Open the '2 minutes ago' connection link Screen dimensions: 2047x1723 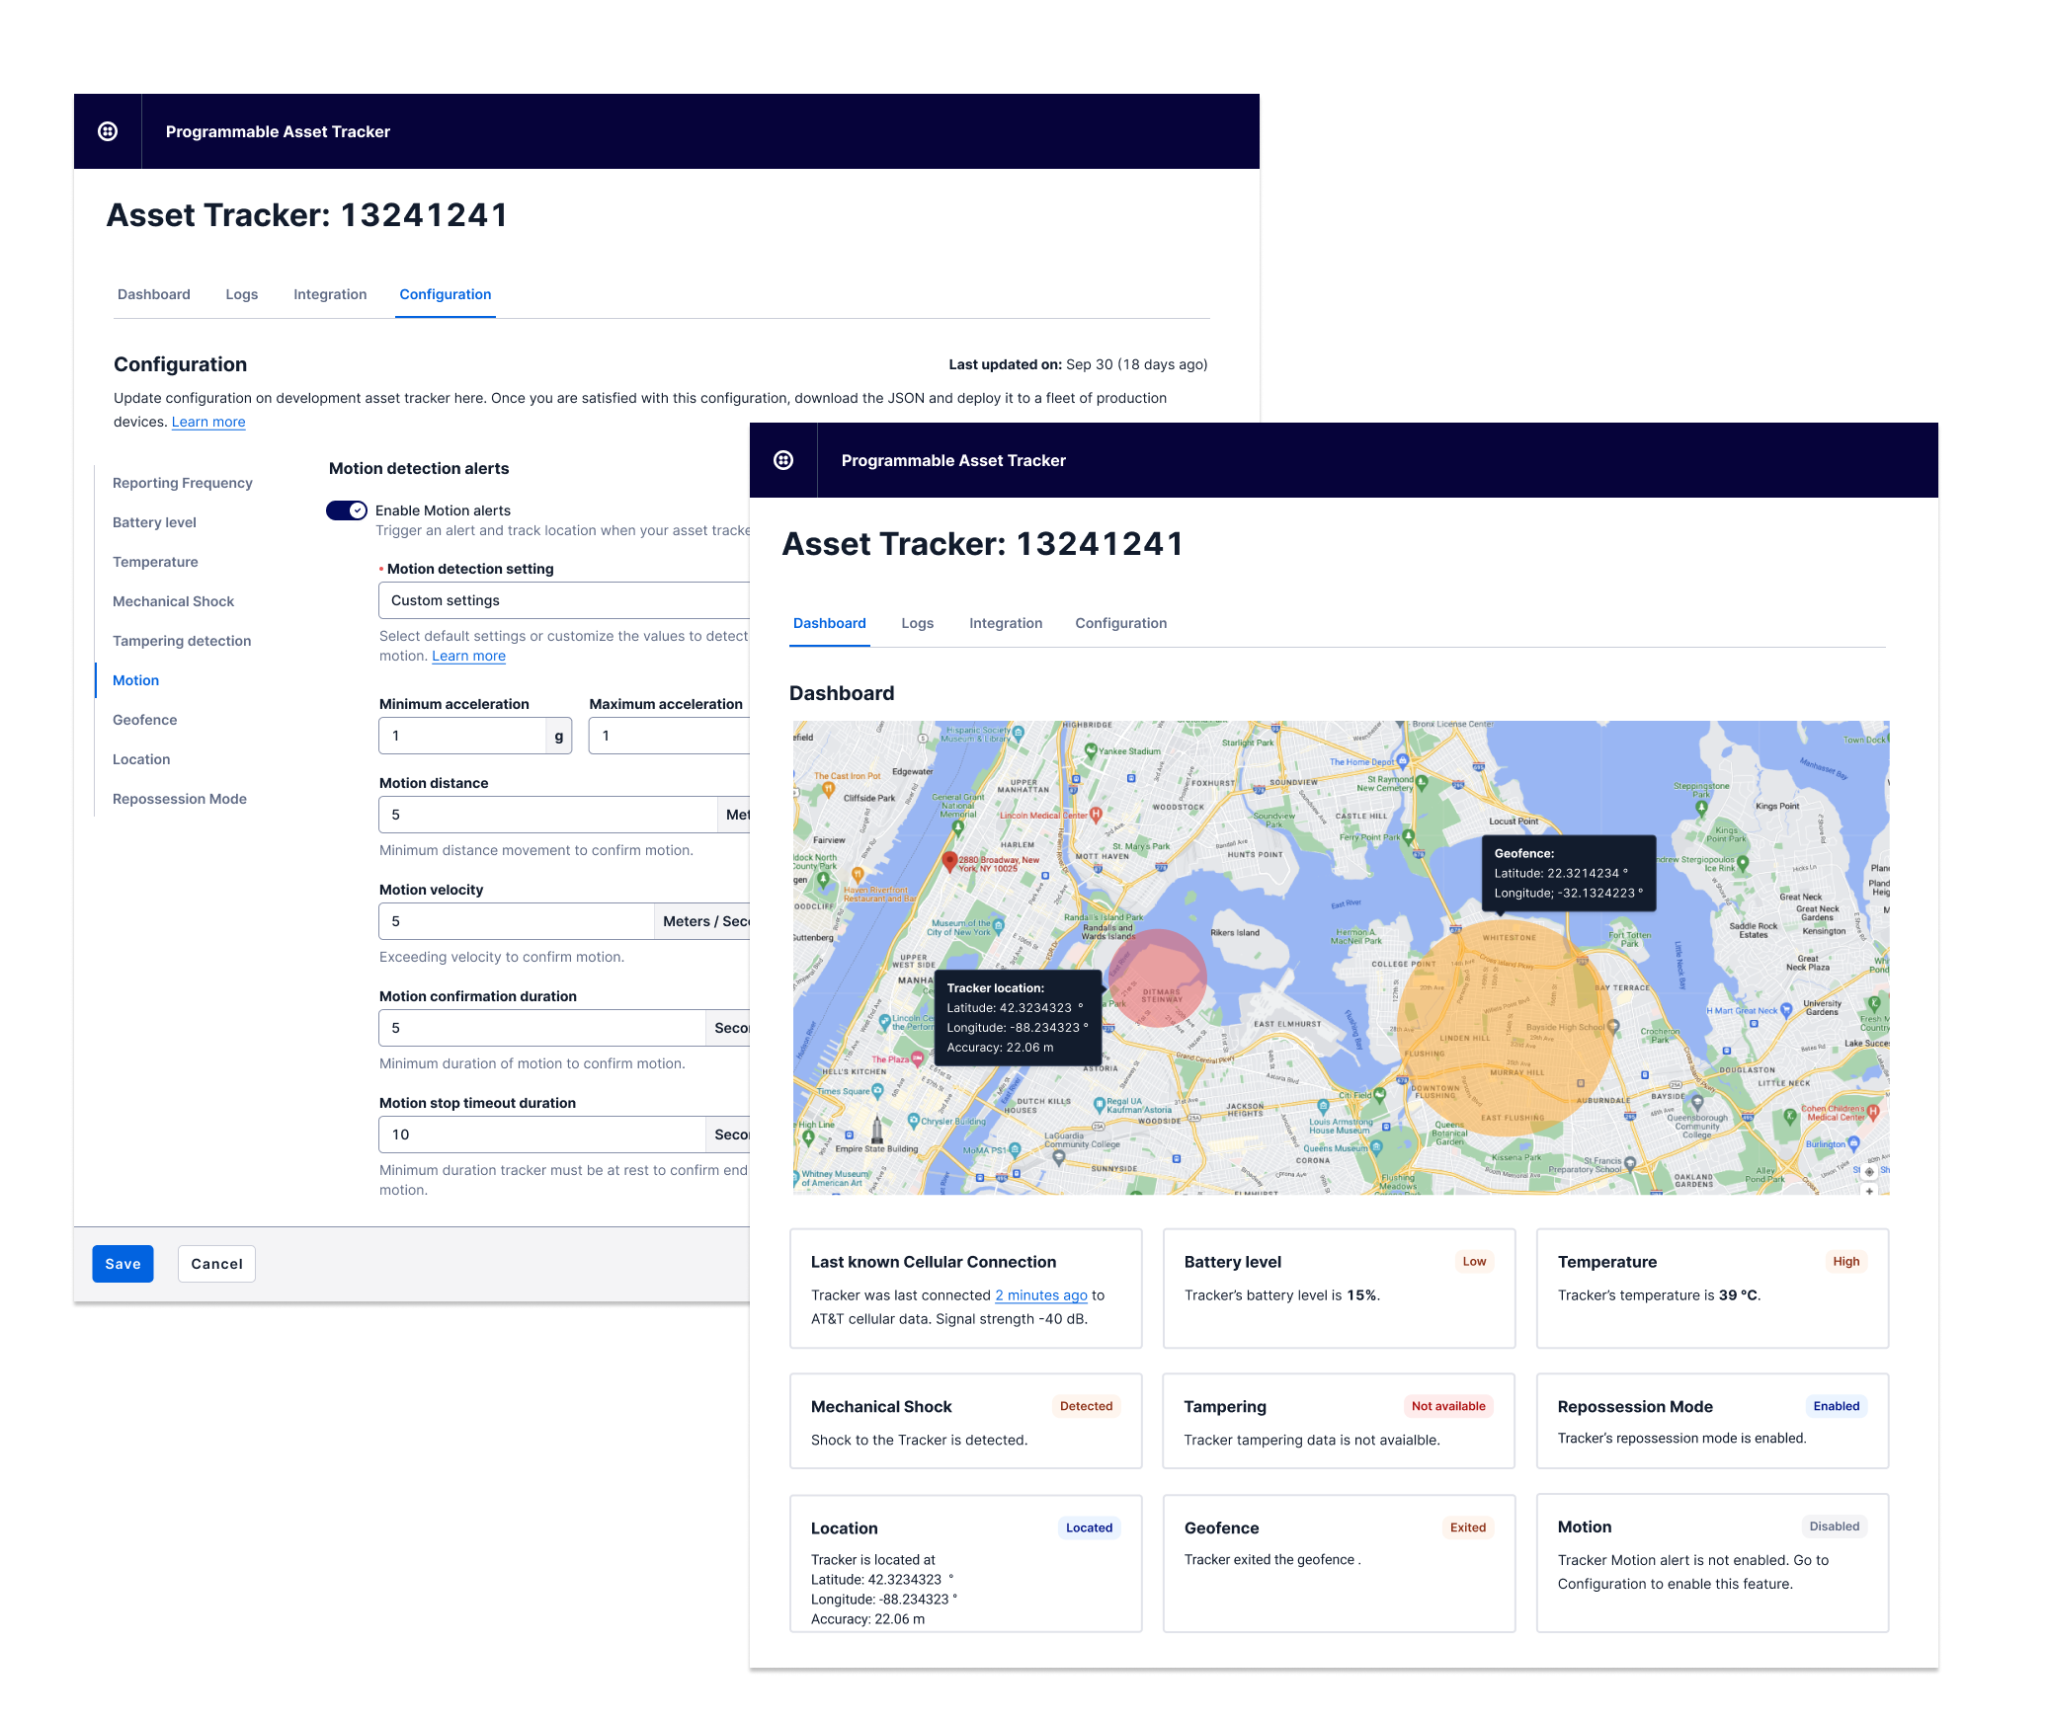(1041, 1294)
